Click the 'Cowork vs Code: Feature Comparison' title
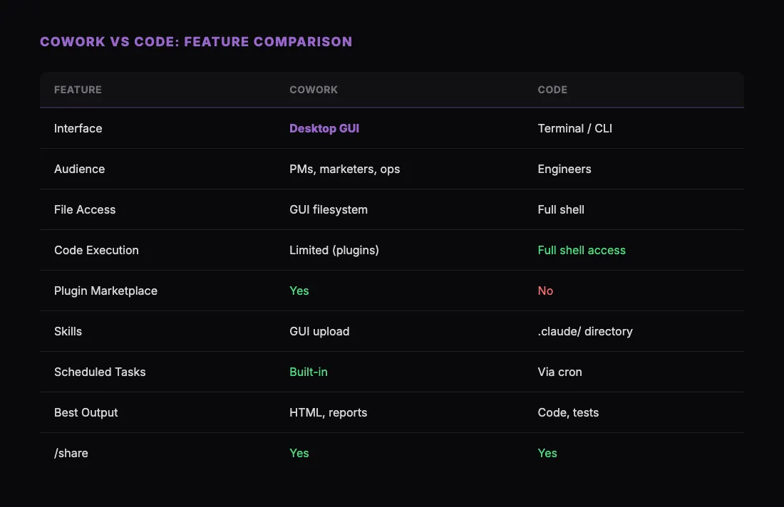Viewport: 784px width, 507px height. coord(196,41)
